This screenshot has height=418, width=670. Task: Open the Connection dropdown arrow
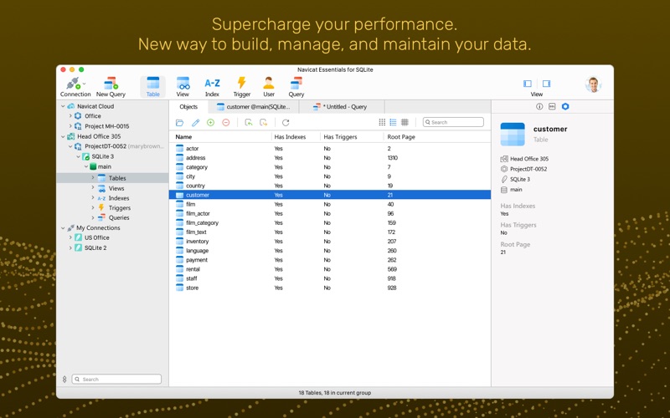coord(85,84)
